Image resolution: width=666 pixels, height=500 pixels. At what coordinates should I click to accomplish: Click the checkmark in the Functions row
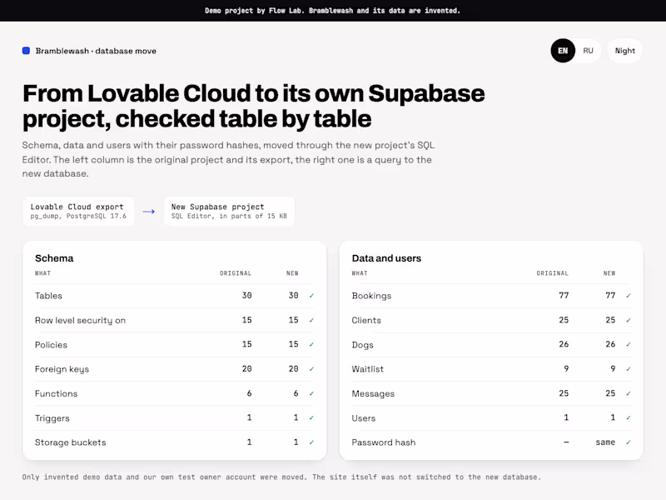coord(311,393)
